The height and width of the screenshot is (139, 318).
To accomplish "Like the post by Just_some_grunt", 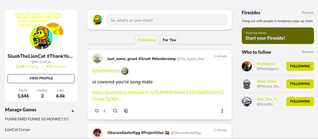I will 97,111.
